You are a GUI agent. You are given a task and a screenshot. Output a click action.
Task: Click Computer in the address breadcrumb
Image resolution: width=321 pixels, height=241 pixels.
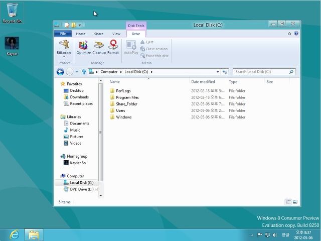pos(109,72)
